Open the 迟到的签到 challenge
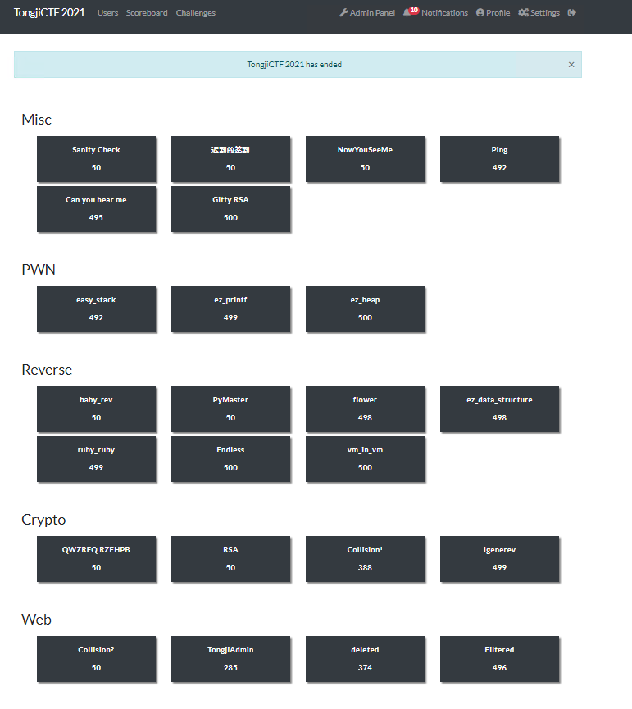The width and height of the screenshot is (632, 709). pos(230,159)
